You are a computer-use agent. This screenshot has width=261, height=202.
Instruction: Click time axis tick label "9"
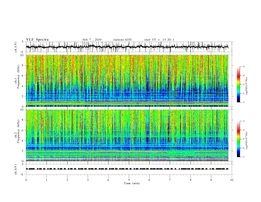[211, 180]
